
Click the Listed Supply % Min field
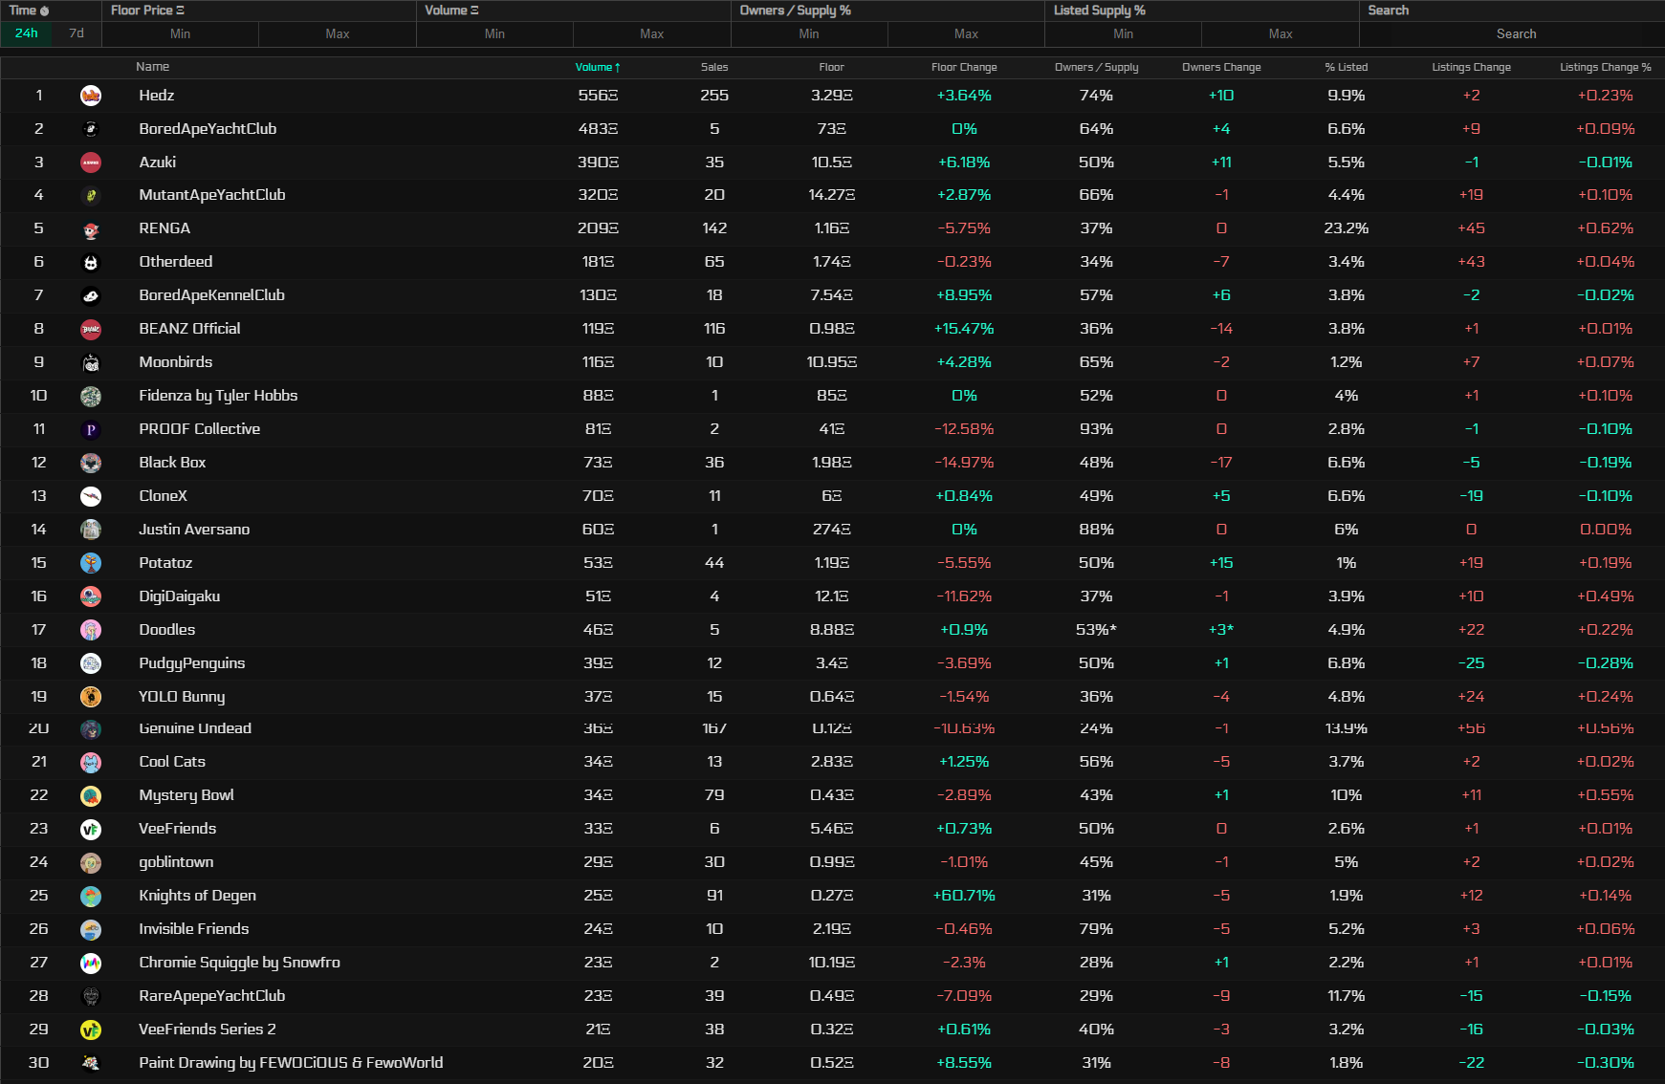pos(1124,33)
